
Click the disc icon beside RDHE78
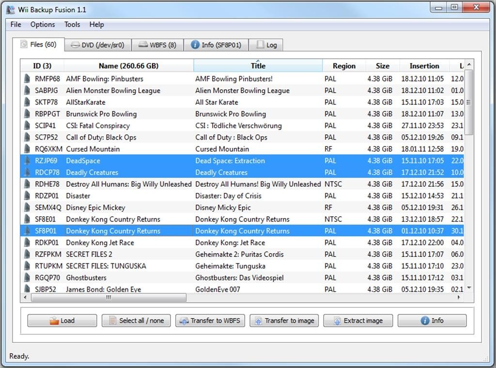pyautogui.click(x=27, y=184)
